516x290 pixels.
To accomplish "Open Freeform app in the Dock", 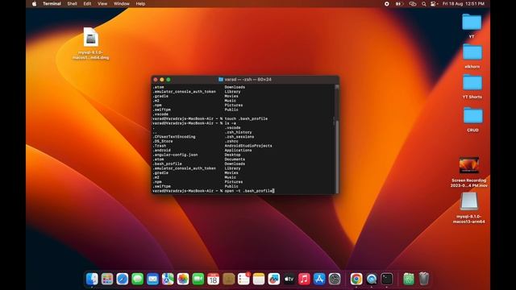I will point(274,279).
